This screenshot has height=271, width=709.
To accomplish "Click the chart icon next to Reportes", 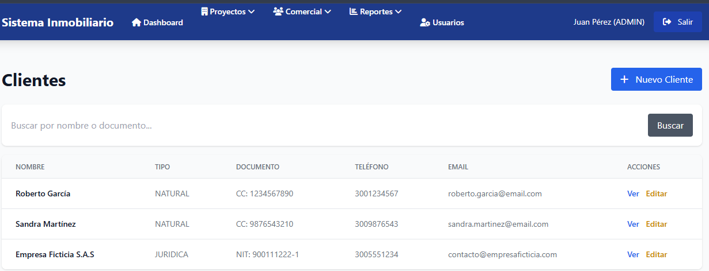I will (354, 11).
